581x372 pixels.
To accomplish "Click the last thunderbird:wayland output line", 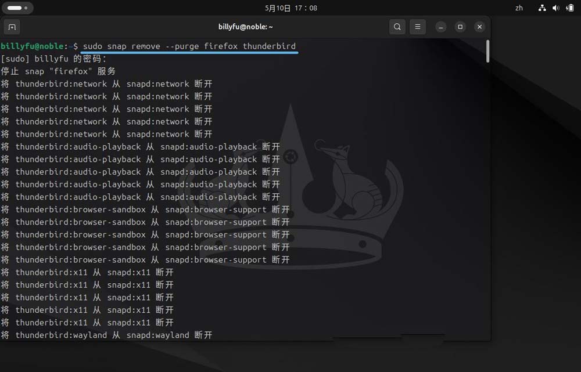I will 106,335.
